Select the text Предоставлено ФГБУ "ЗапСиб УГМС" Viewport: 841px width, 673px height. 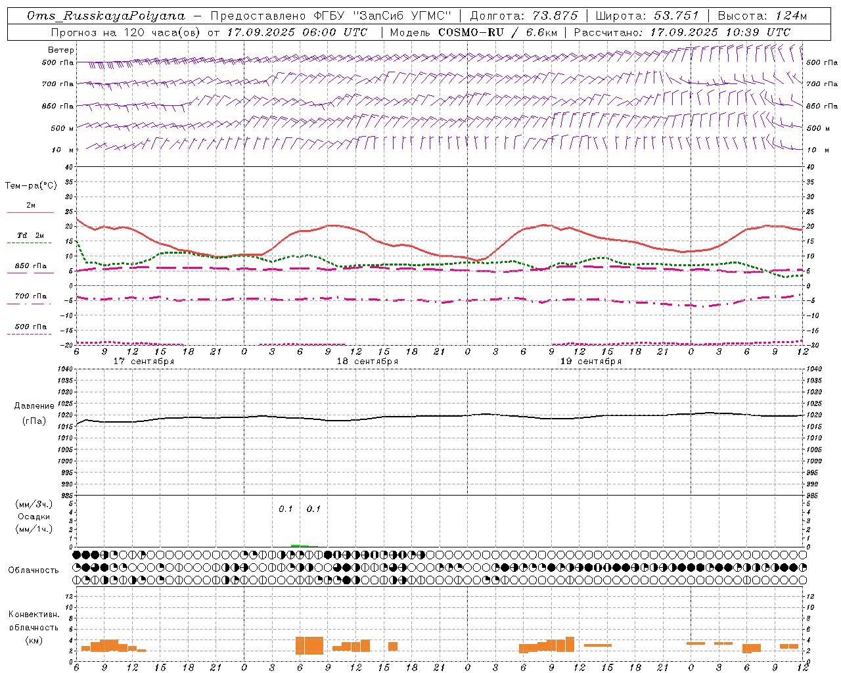pyautogui.click(x=331, y=16)
